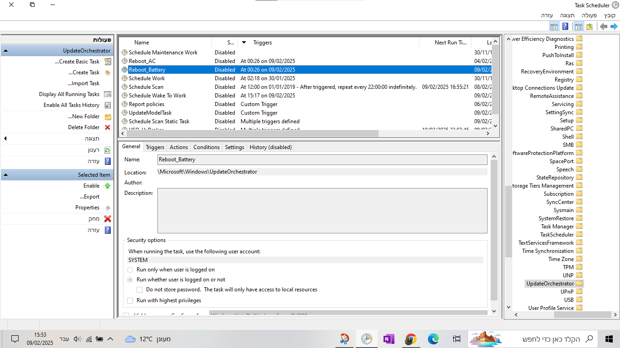Screen dimensions: 620x348
Task: Click the Name field with Reboot_Battery
Action: [322, 159]
